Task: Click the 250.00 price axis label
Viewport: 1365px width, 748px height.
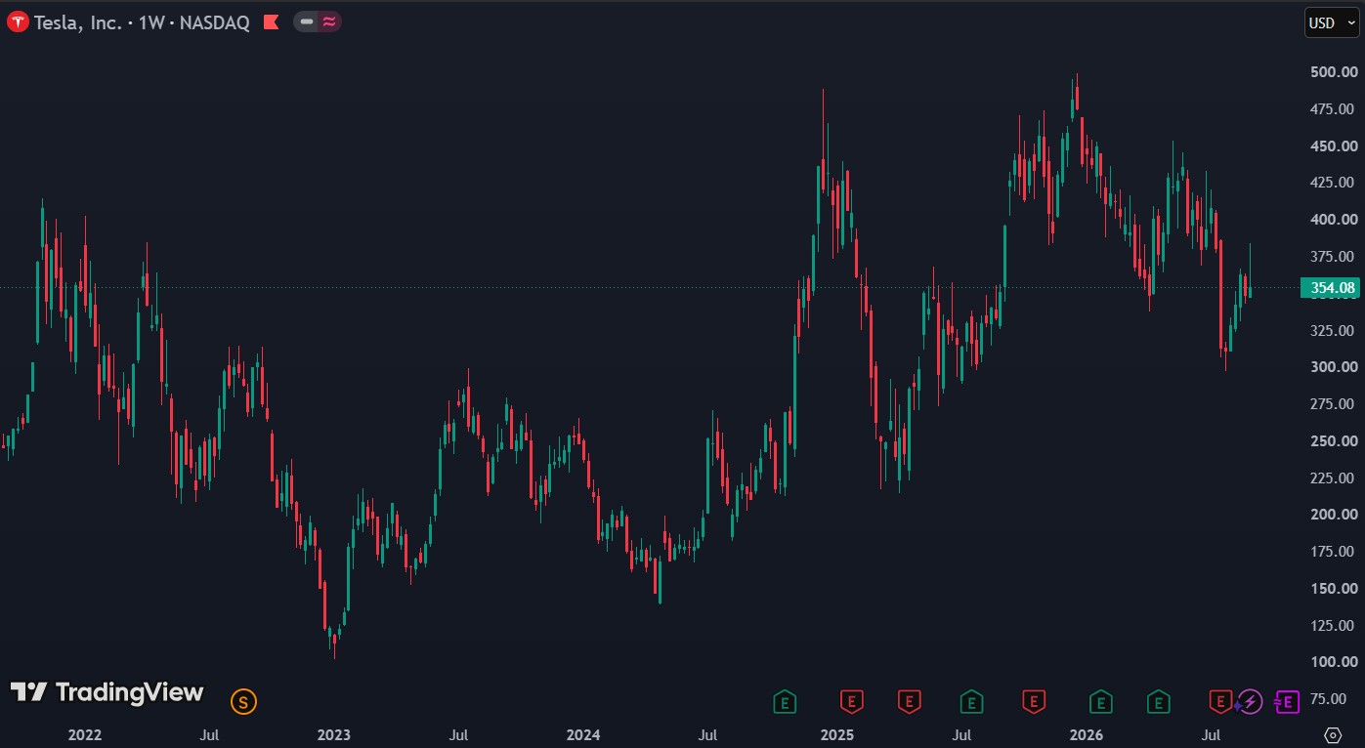Action: [x=1334, y=440]
